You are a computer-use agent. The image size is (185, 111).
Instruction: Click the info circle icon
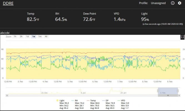172,3
